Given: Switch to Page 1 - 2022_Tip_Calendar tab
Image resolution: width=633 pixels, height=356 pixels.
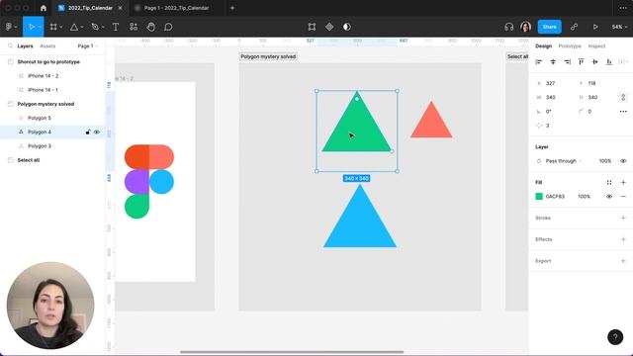Looking at the screenshot, I should tap(176, 8).
